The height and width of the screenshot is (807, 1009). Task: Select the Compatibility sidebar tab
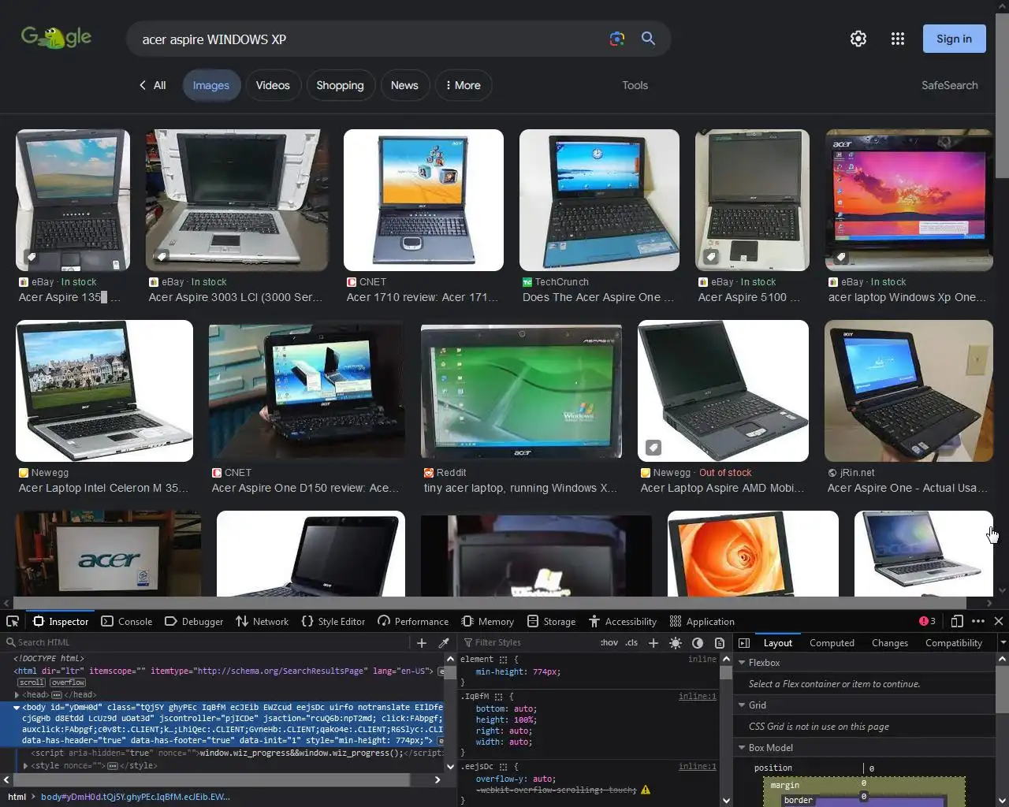point(954,642)
